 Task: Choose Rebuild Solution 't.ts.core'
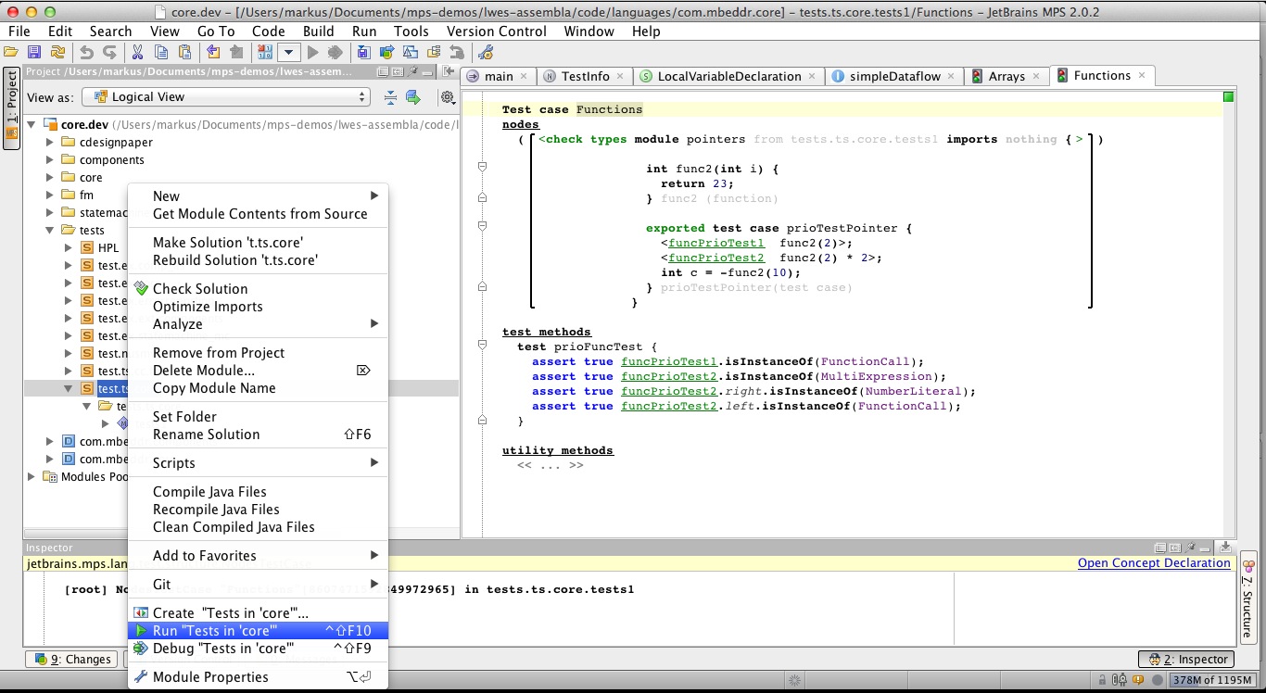pos(258,260)
